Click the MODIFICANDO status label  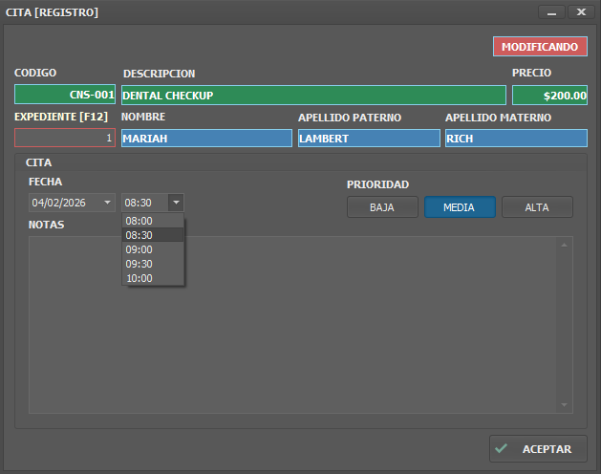540,46
